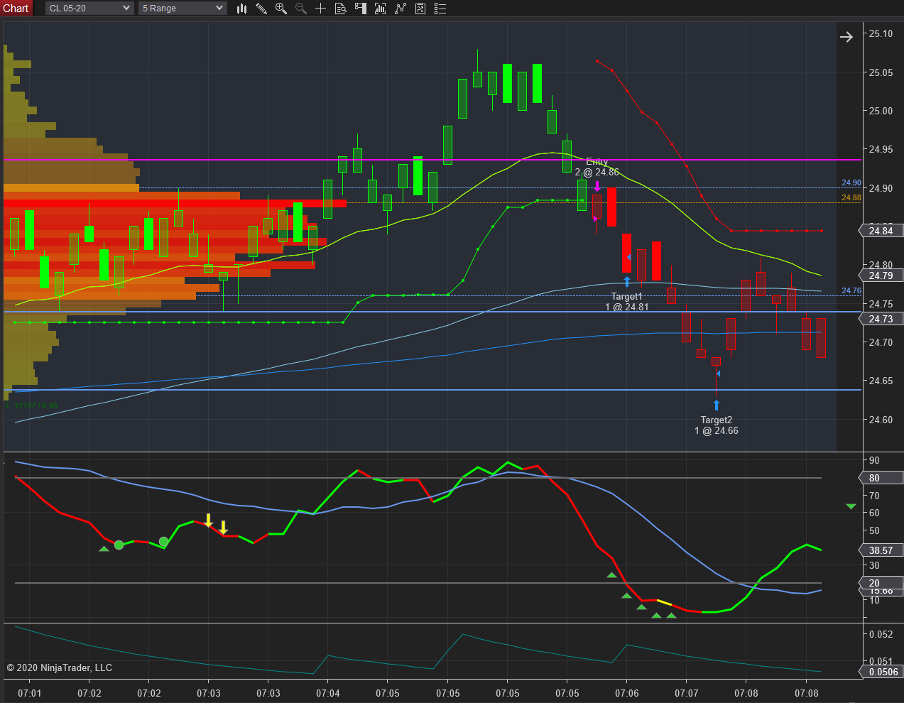Click the scroll-to-right arrow on chart
Screen dimensions: 904x703
coord(846,37)
